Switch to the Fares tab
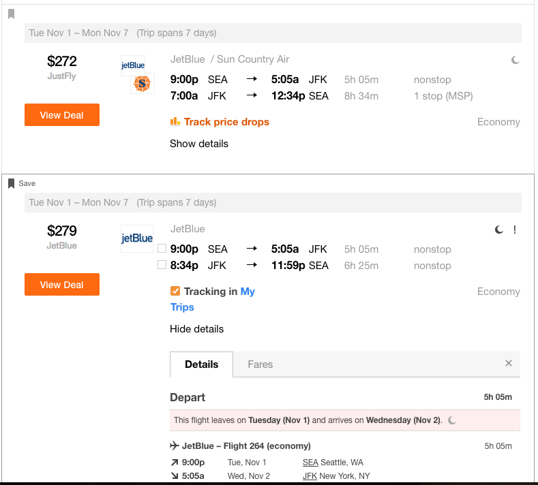538x485 pixels. pyautogui.click(x=260, y=364)
